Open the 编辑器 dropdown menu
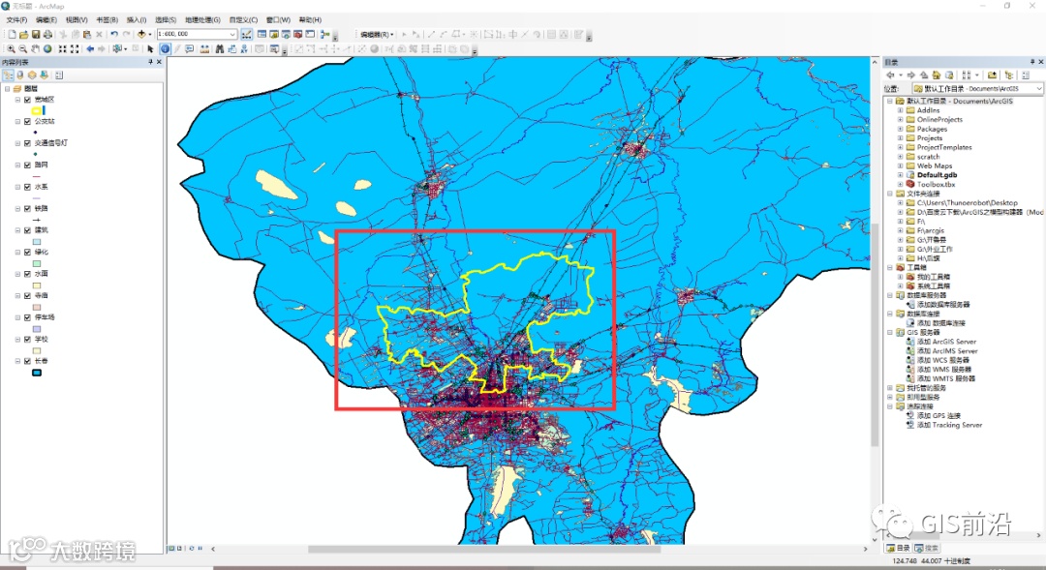 377,34
